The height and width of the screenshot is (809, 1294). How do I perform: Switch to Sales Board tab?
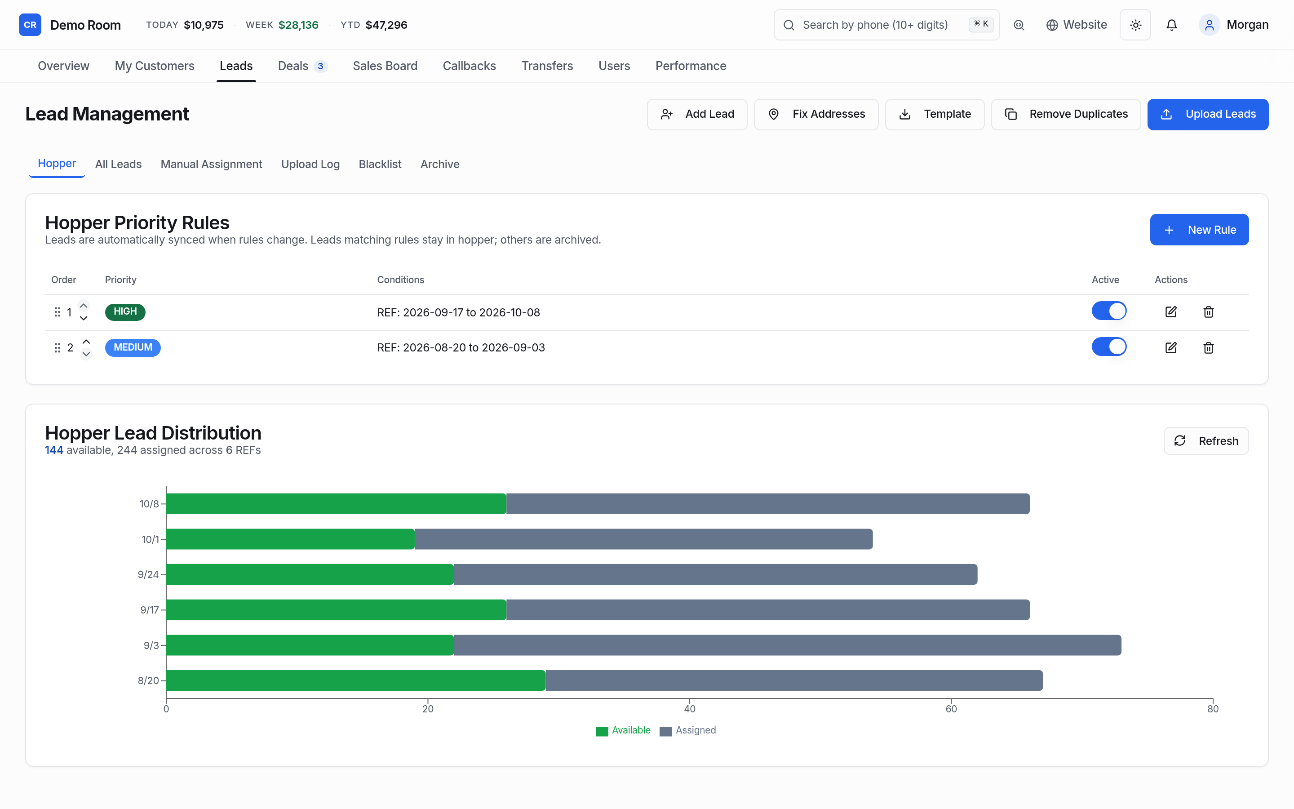coord(385,66)
